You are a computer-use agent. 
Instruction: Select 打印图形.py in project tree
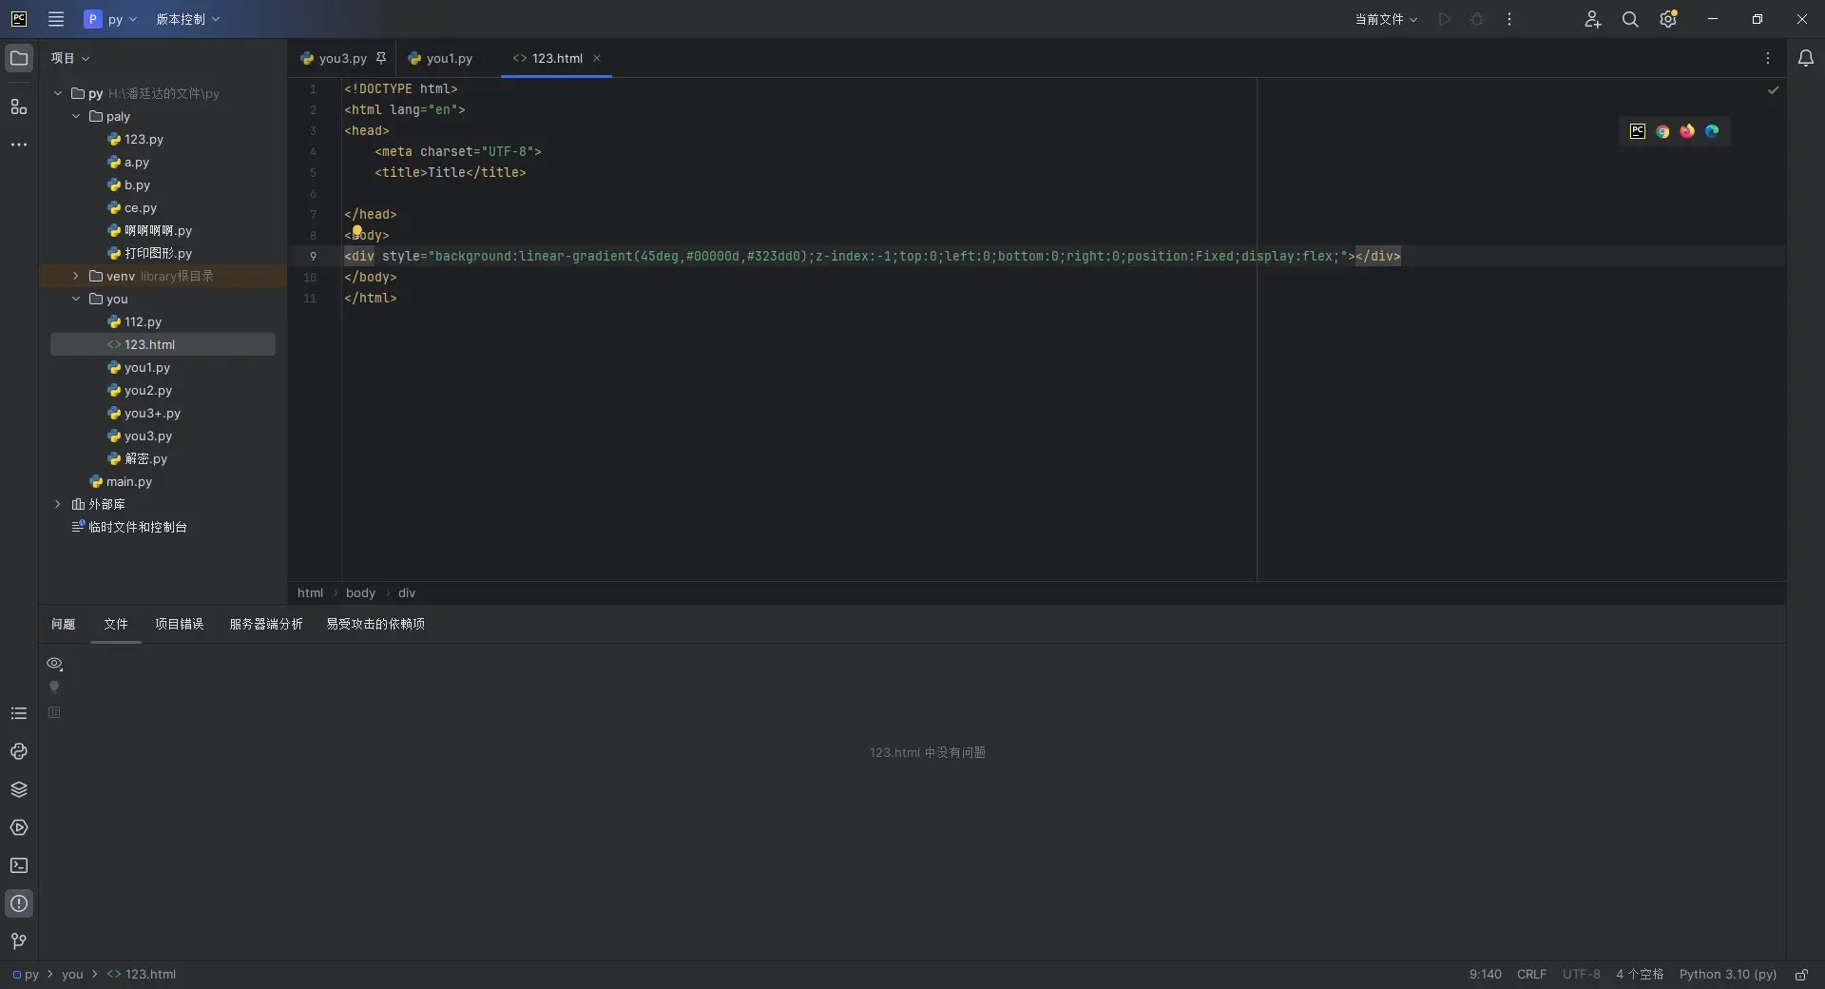pos(149,253)
